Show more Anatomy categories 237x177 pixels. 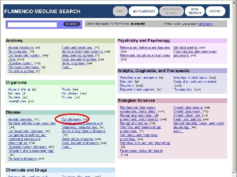click(x=66, y=67)
